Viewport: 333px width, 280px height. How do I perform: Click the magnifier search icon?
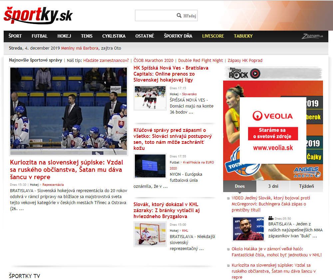point(179,16)
